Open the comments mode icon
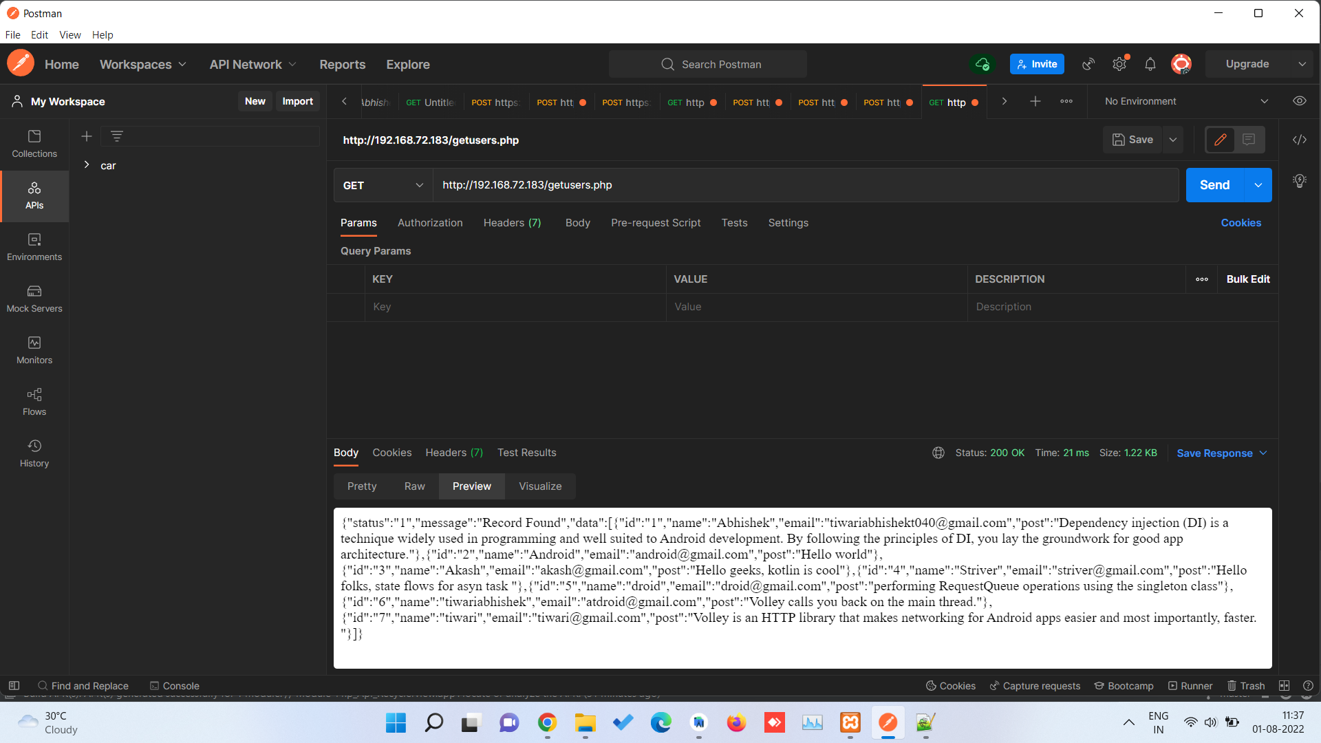This screenshot has height=743, width=1321. [x=1249, y=140]
